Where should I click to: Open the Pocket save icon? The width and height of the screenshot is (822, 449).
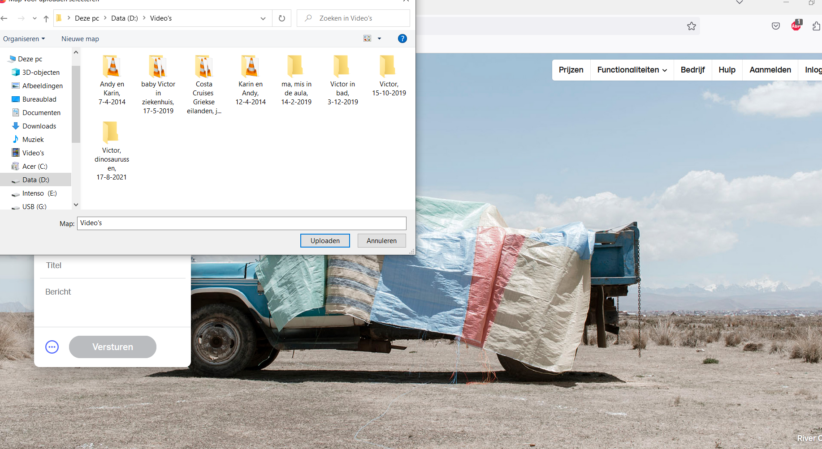click(775, 26)
